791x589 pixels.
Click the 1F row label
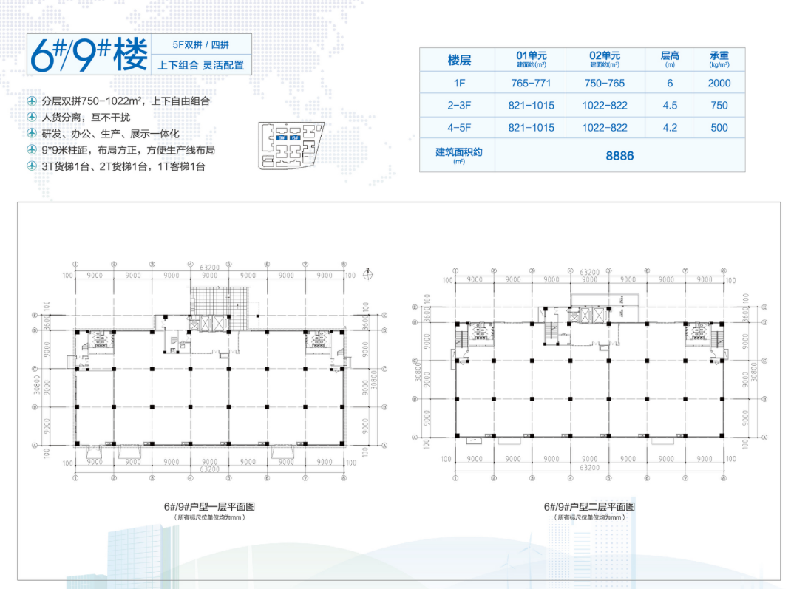(x=458, y=84)
